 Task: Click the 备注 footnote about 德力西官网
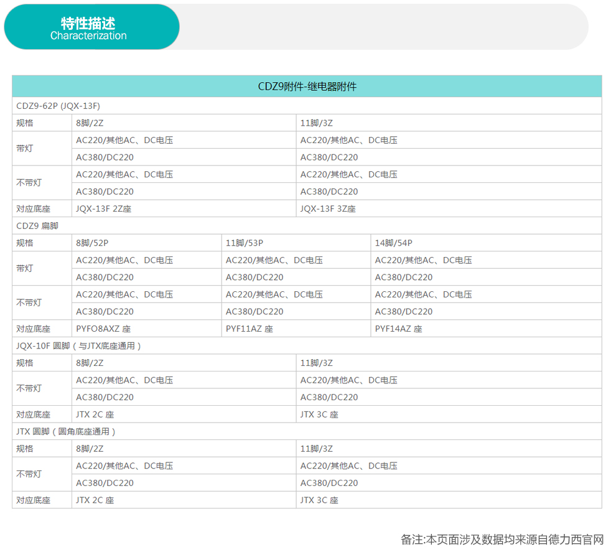502,539
